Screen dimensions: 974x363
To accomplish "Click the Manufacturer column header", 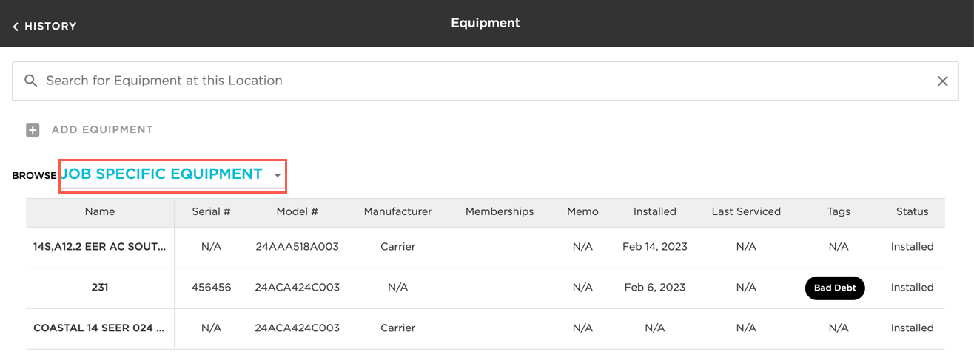I will (397, 211).
